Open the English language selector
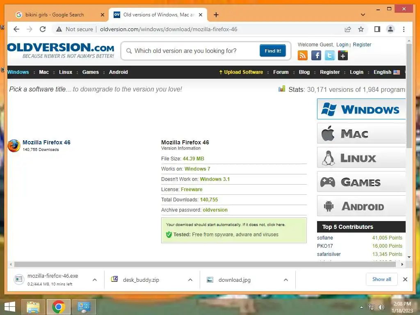 386,72
